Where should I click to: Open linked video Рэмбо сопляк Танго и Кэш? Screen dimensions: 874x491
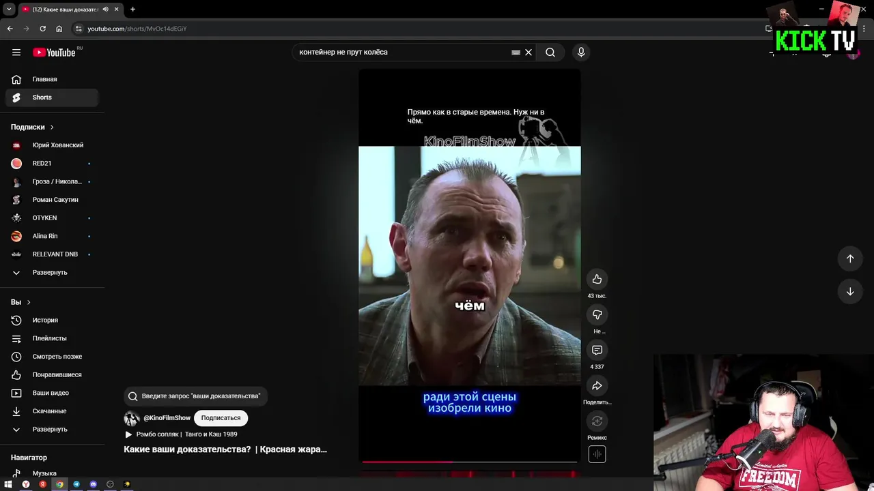point(181,434)
